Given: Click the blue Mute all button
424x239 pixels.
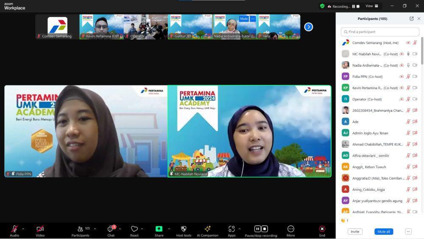Looking at the screenshot, I should click(x=384, y=232).
